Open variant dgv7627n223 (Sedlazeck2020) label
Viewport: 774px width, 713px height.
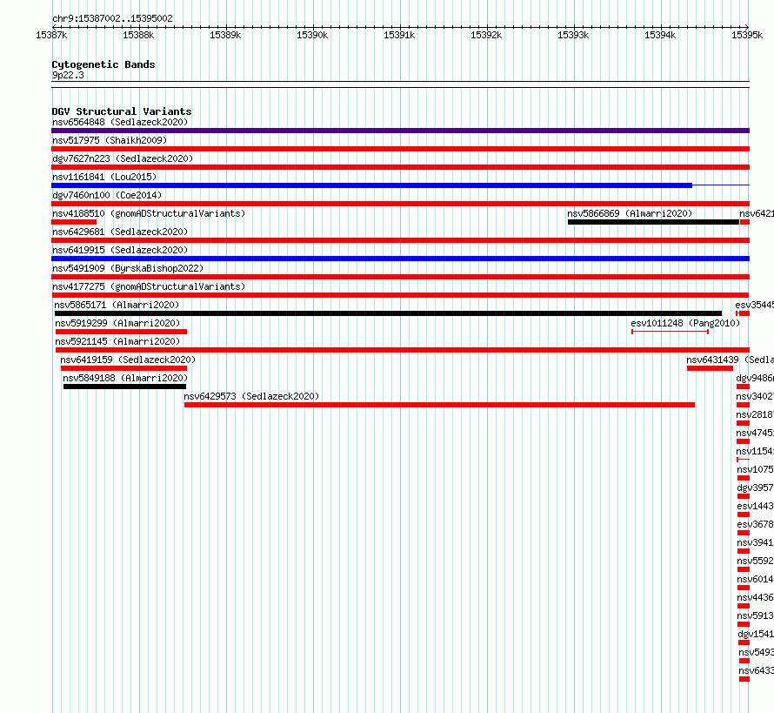tap(123, 158)
